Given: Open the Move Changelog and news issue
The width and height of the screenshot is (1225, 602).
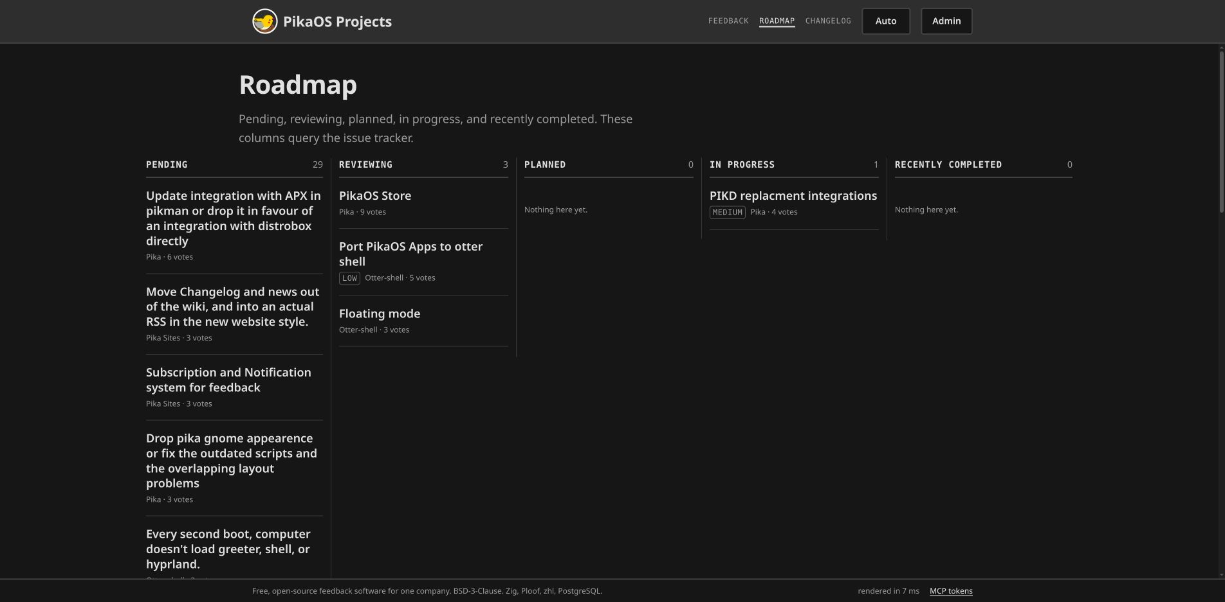Looking at the screenshot, I should tap(233, 306).
